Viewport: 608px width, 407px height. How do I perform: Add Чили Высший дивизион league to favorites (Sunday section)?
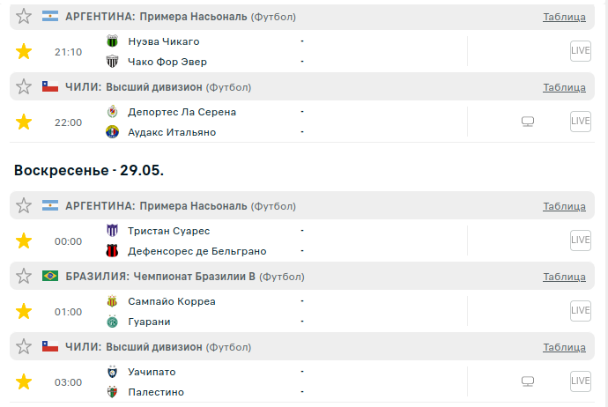click(24, 347)
